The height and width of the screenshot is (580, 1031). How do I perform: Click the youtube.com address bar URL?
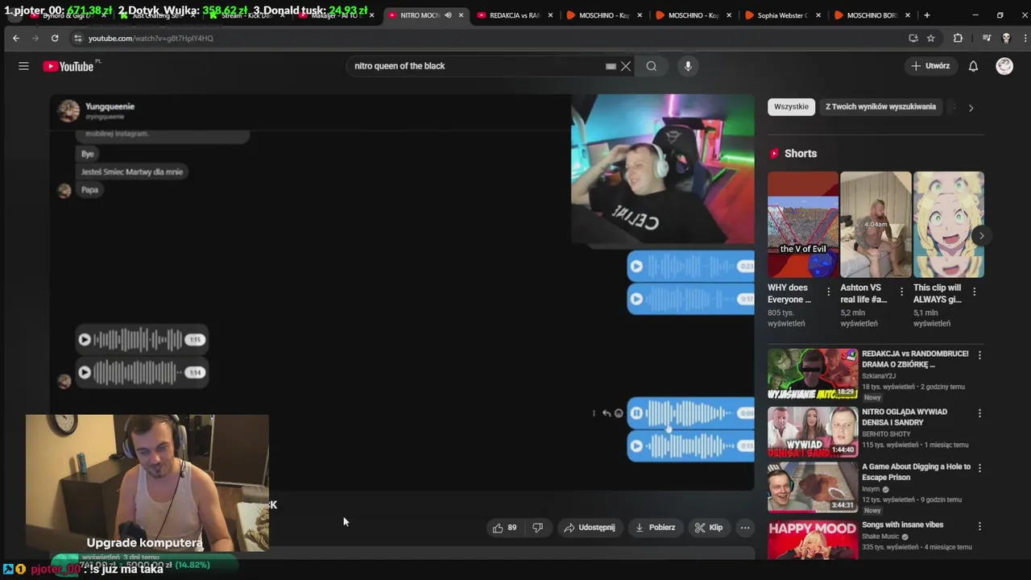(151, 38)
